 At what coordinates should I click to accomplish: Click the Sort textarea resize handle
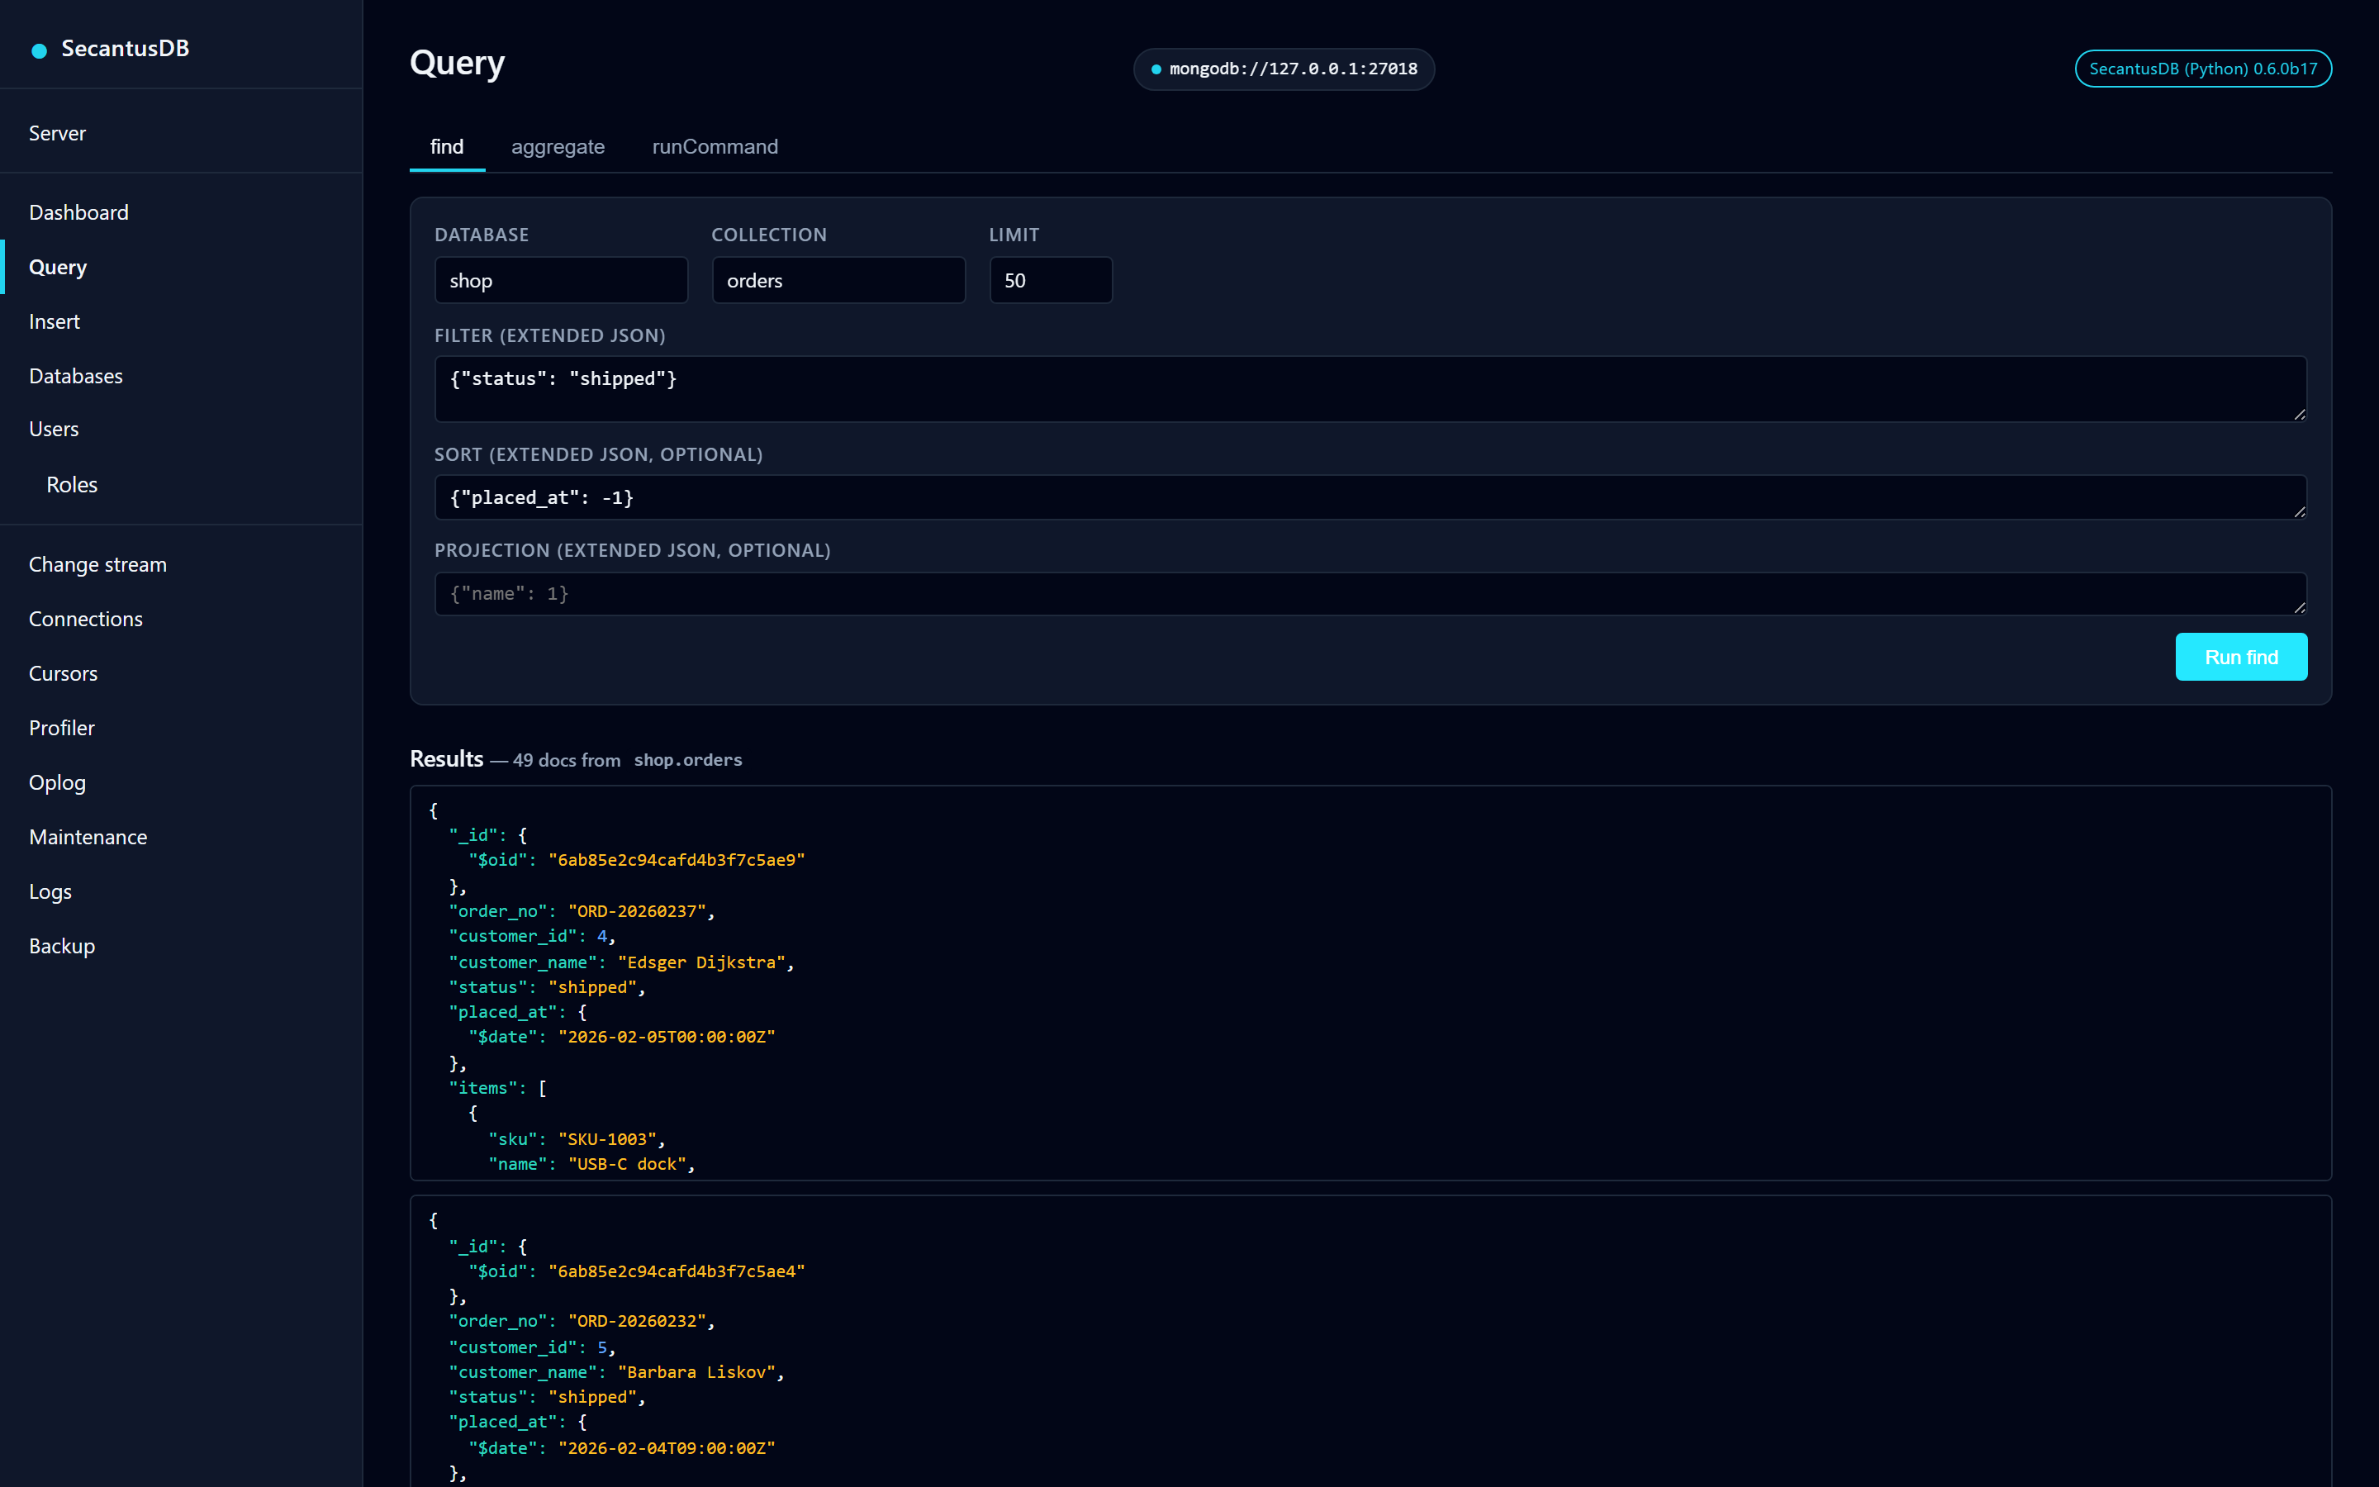coord(2300,512)
